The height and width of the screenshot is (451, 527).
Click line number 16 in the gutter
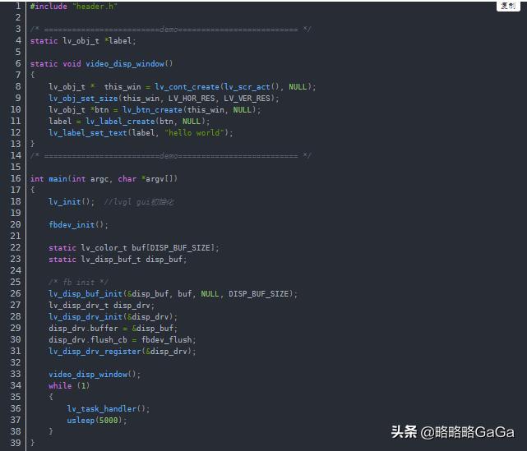16,178
